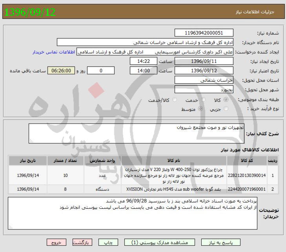Click the creation time field 14:22
The height and width of the screenshot is (252, 286).
(144, 61)
